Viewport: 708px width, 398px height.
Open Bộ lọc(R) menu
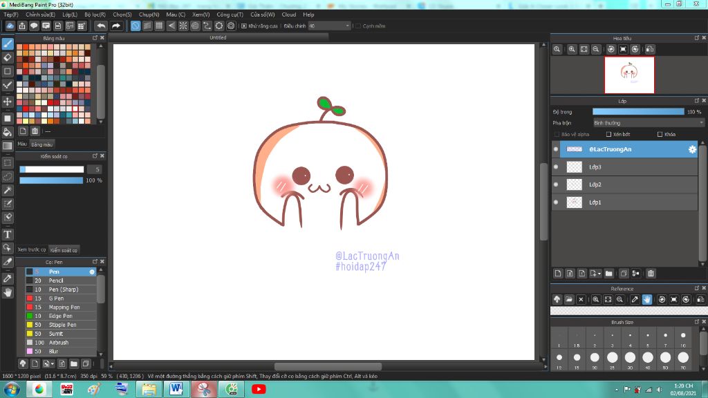pyautogui.click(x=95, y=15)
